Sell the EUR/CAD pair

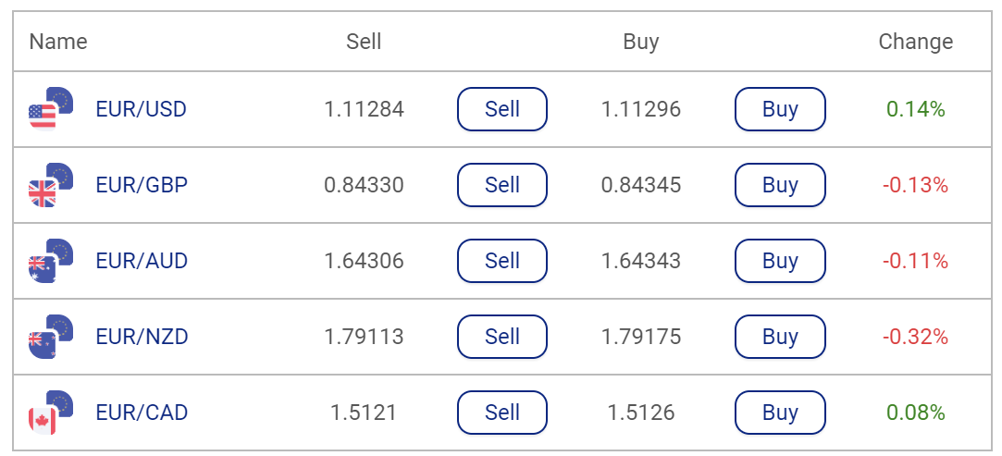502,413
